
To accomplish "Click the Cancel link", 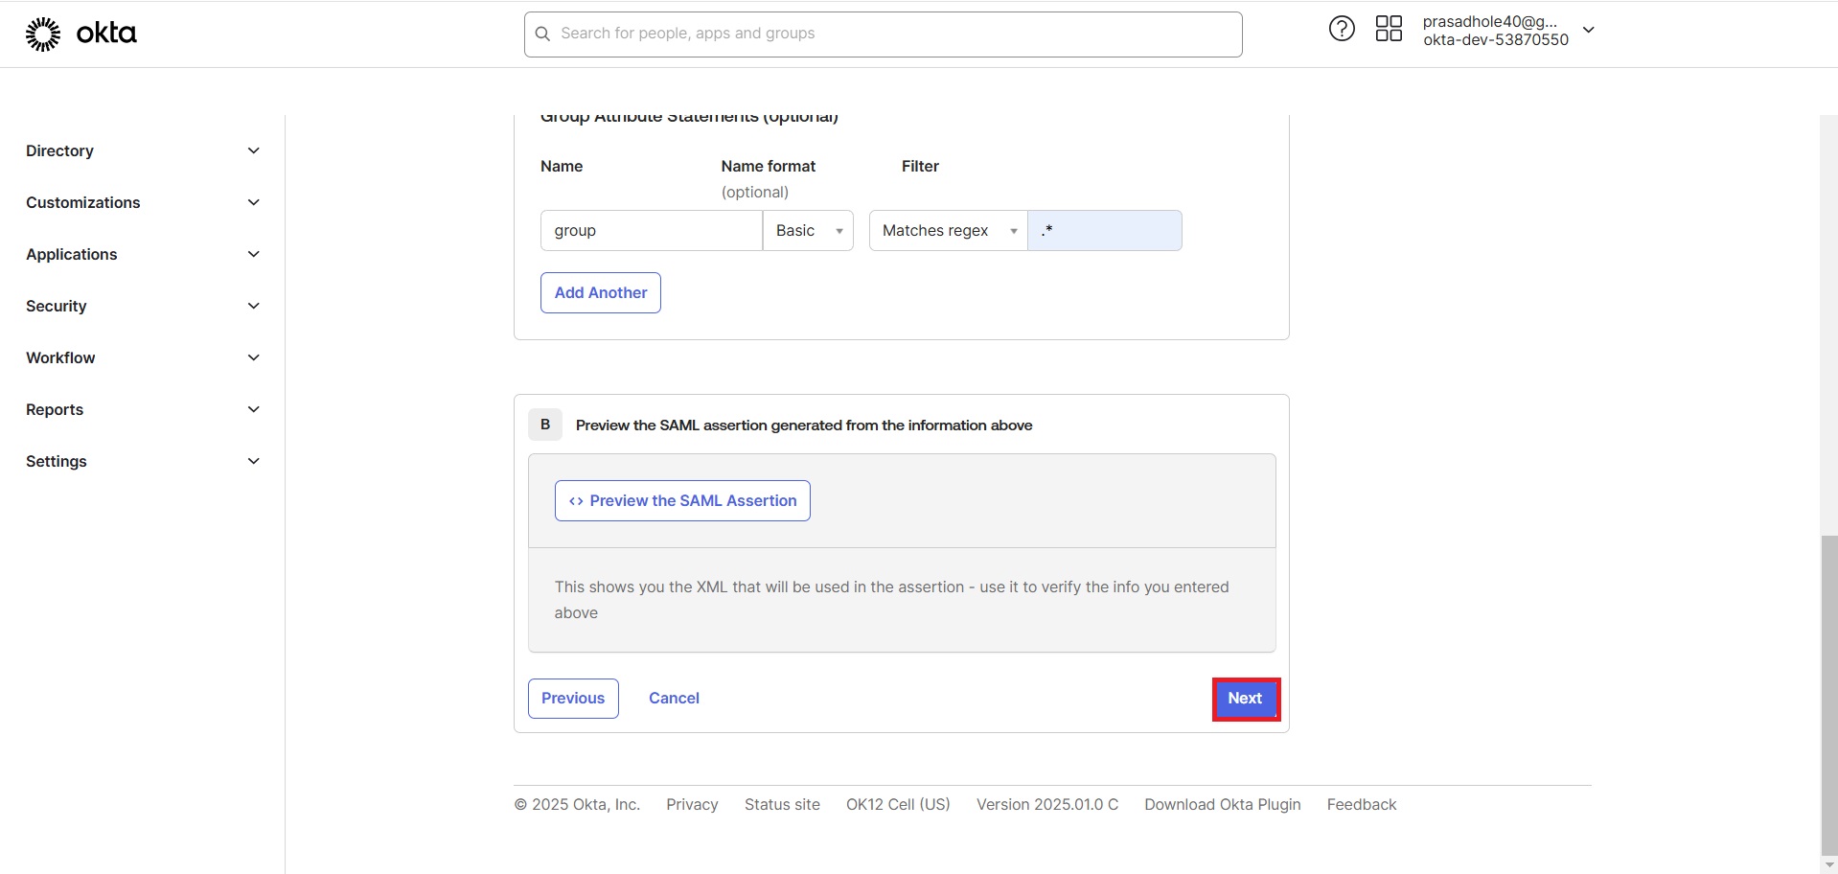I will pos(674,698).
